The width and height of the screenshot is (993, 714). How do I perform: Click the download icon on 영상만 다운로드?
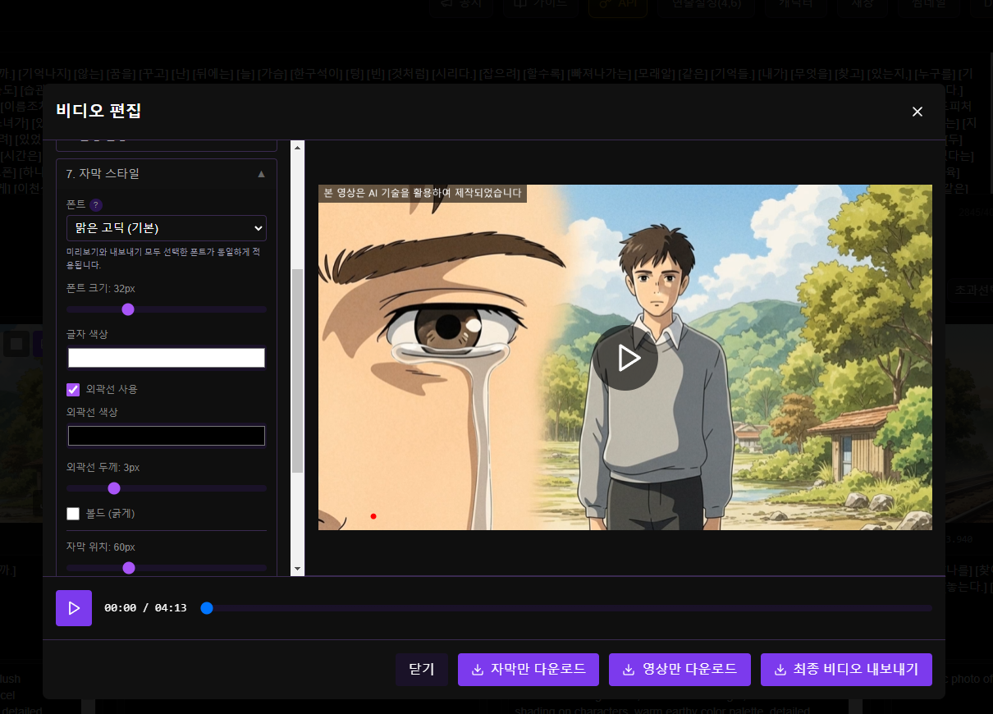point(629,670)
